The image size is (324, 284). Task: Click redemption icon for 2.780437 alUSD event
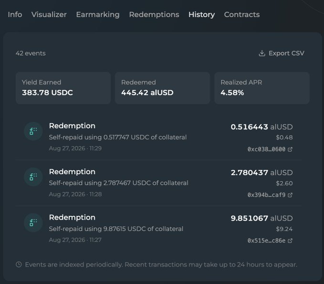click(x=33, y=177)
